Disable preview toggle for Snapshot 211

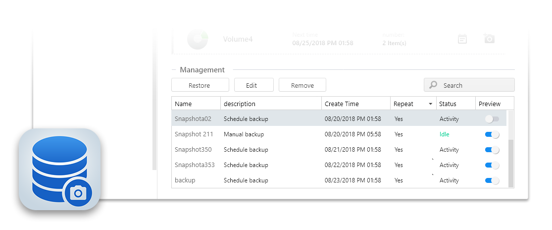492,134
